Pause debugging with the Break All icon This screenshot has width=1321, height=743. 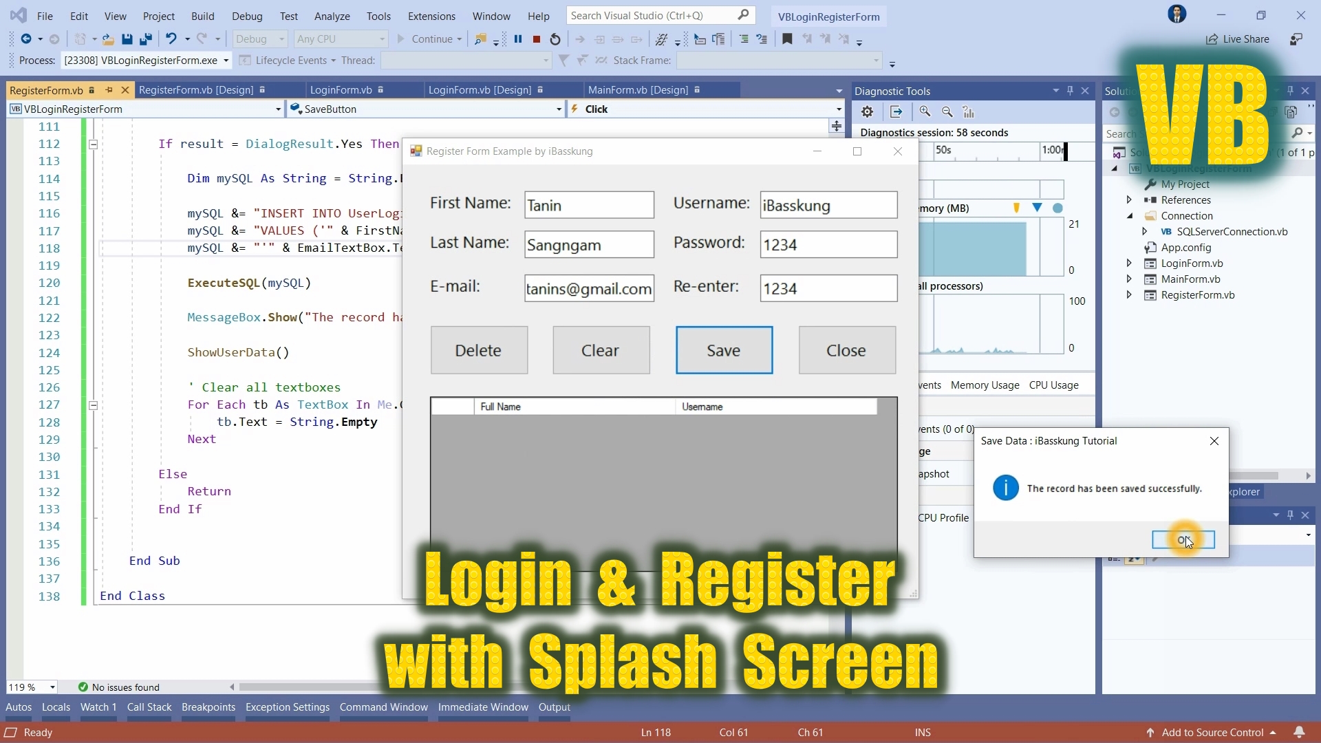[518, 39]
